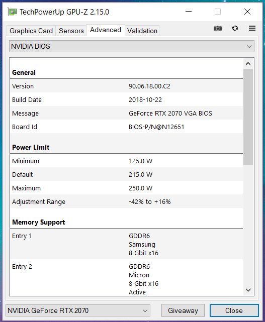Viewport: 265px width, 322px height.
Task: Click the Entry 2 row label
Action: [x=22, y=267]
